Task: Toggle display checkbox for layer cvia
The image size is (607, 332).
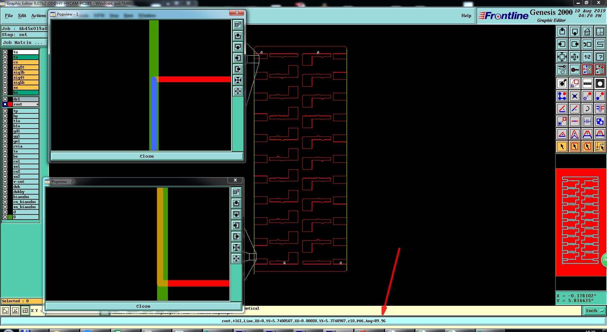Action: pyautogui.click(x=5, y=146)
